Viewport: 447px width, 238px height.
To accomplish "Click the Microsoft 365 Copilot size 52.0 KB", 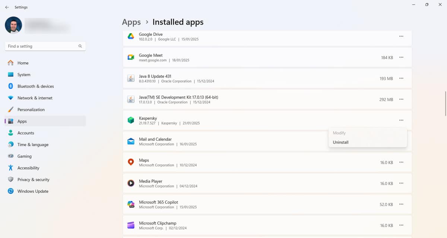I will [x=386, y=205].
